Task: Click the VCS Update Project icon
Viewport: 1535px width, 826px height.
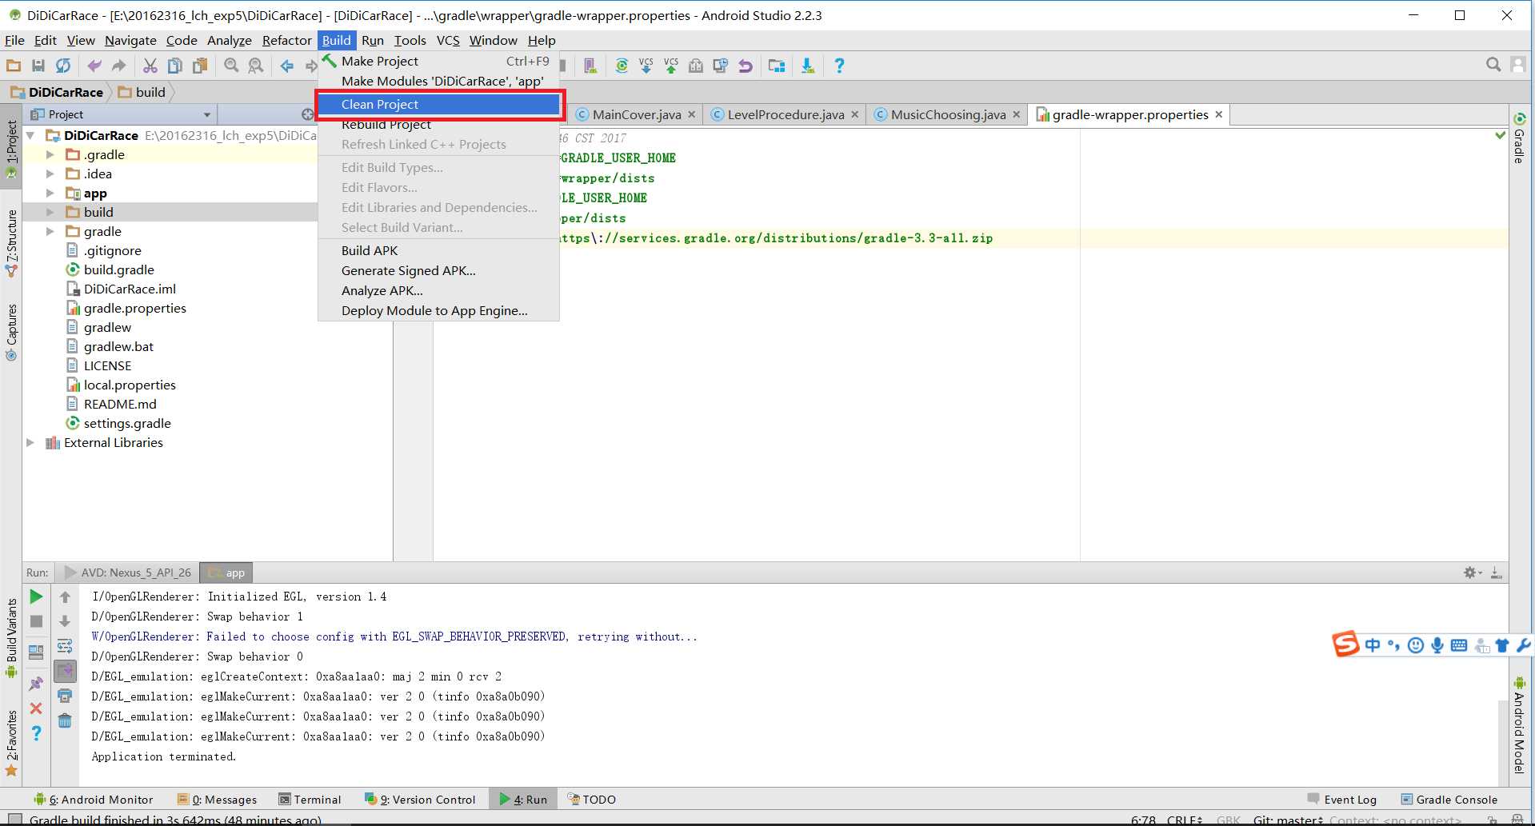Action: tap(646, 66)
